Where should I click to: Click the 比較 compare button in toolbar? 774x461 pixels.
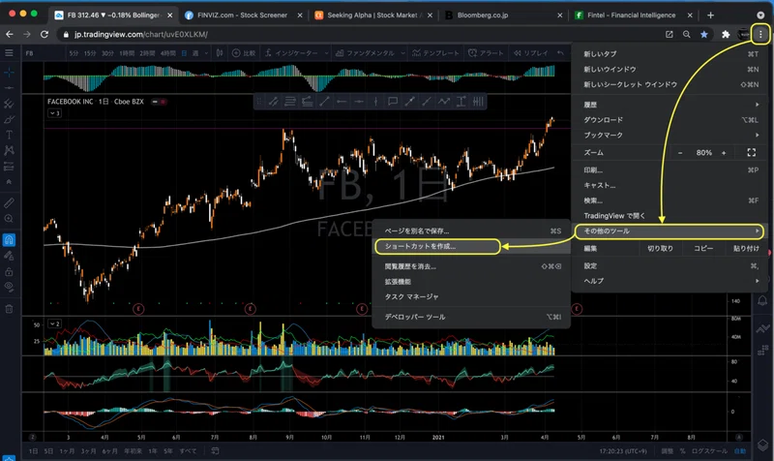tap(244, 53)
